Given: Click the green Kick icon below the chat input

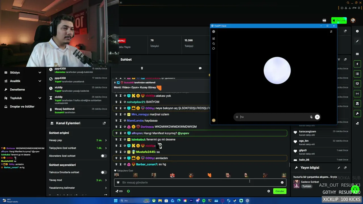Looking at the screenshot, I should click(x=128, y=191).
